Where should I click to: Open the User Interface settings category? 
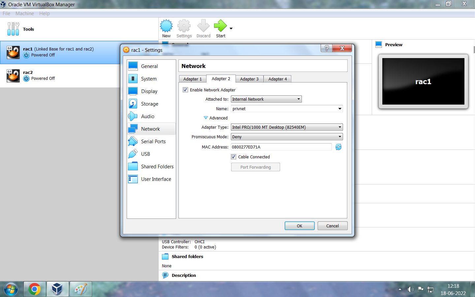pyautogui.click(x=151, y=179)
